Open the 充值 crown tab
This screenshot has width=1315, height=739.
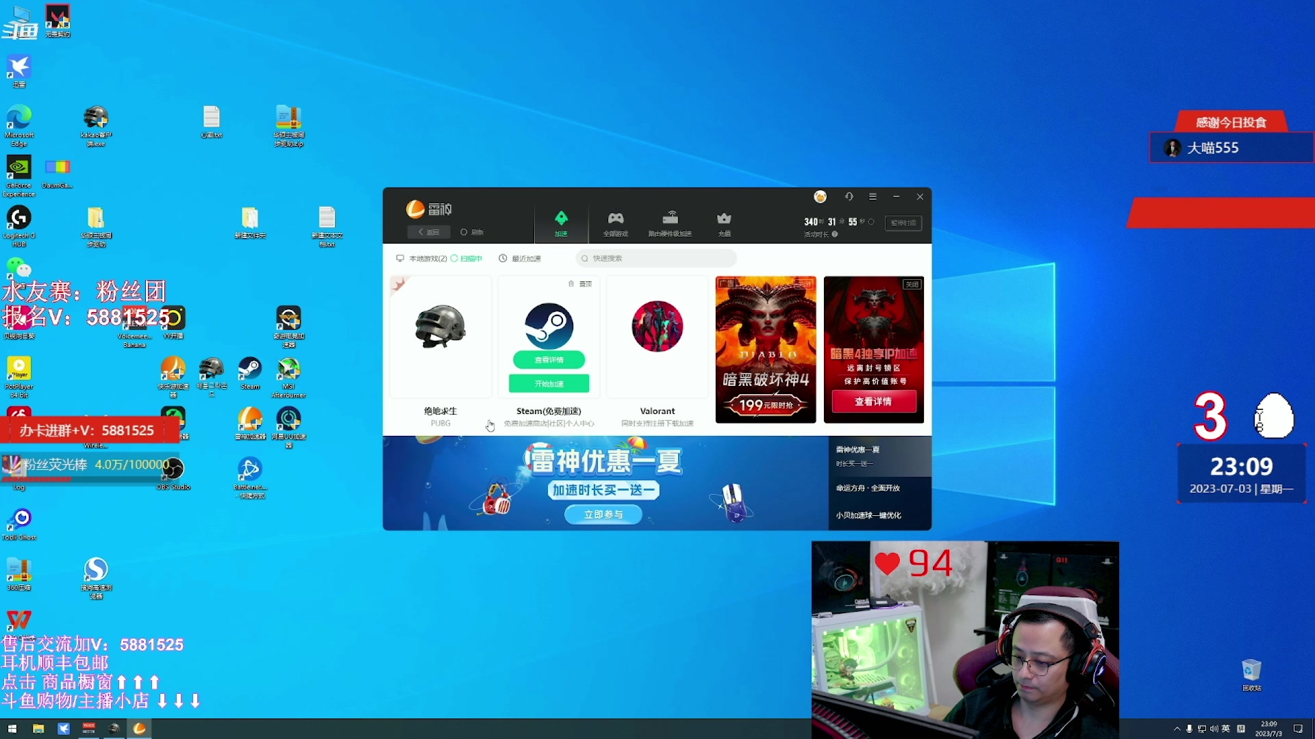(x=724, y=224)
